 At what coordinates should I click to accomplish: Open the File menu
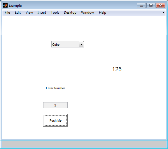pyautogui.click(x=7, y=13)
